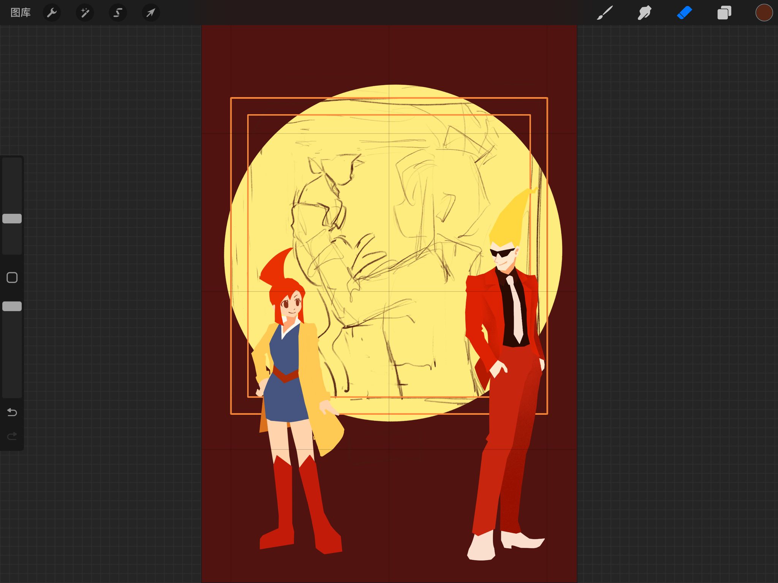Click the blond man in red suit
The height and width of the screenshot is (583, 778).
point(509,380)
